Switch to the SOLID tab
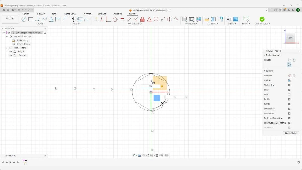Screen dimensions: 302x170 (26, 14)
